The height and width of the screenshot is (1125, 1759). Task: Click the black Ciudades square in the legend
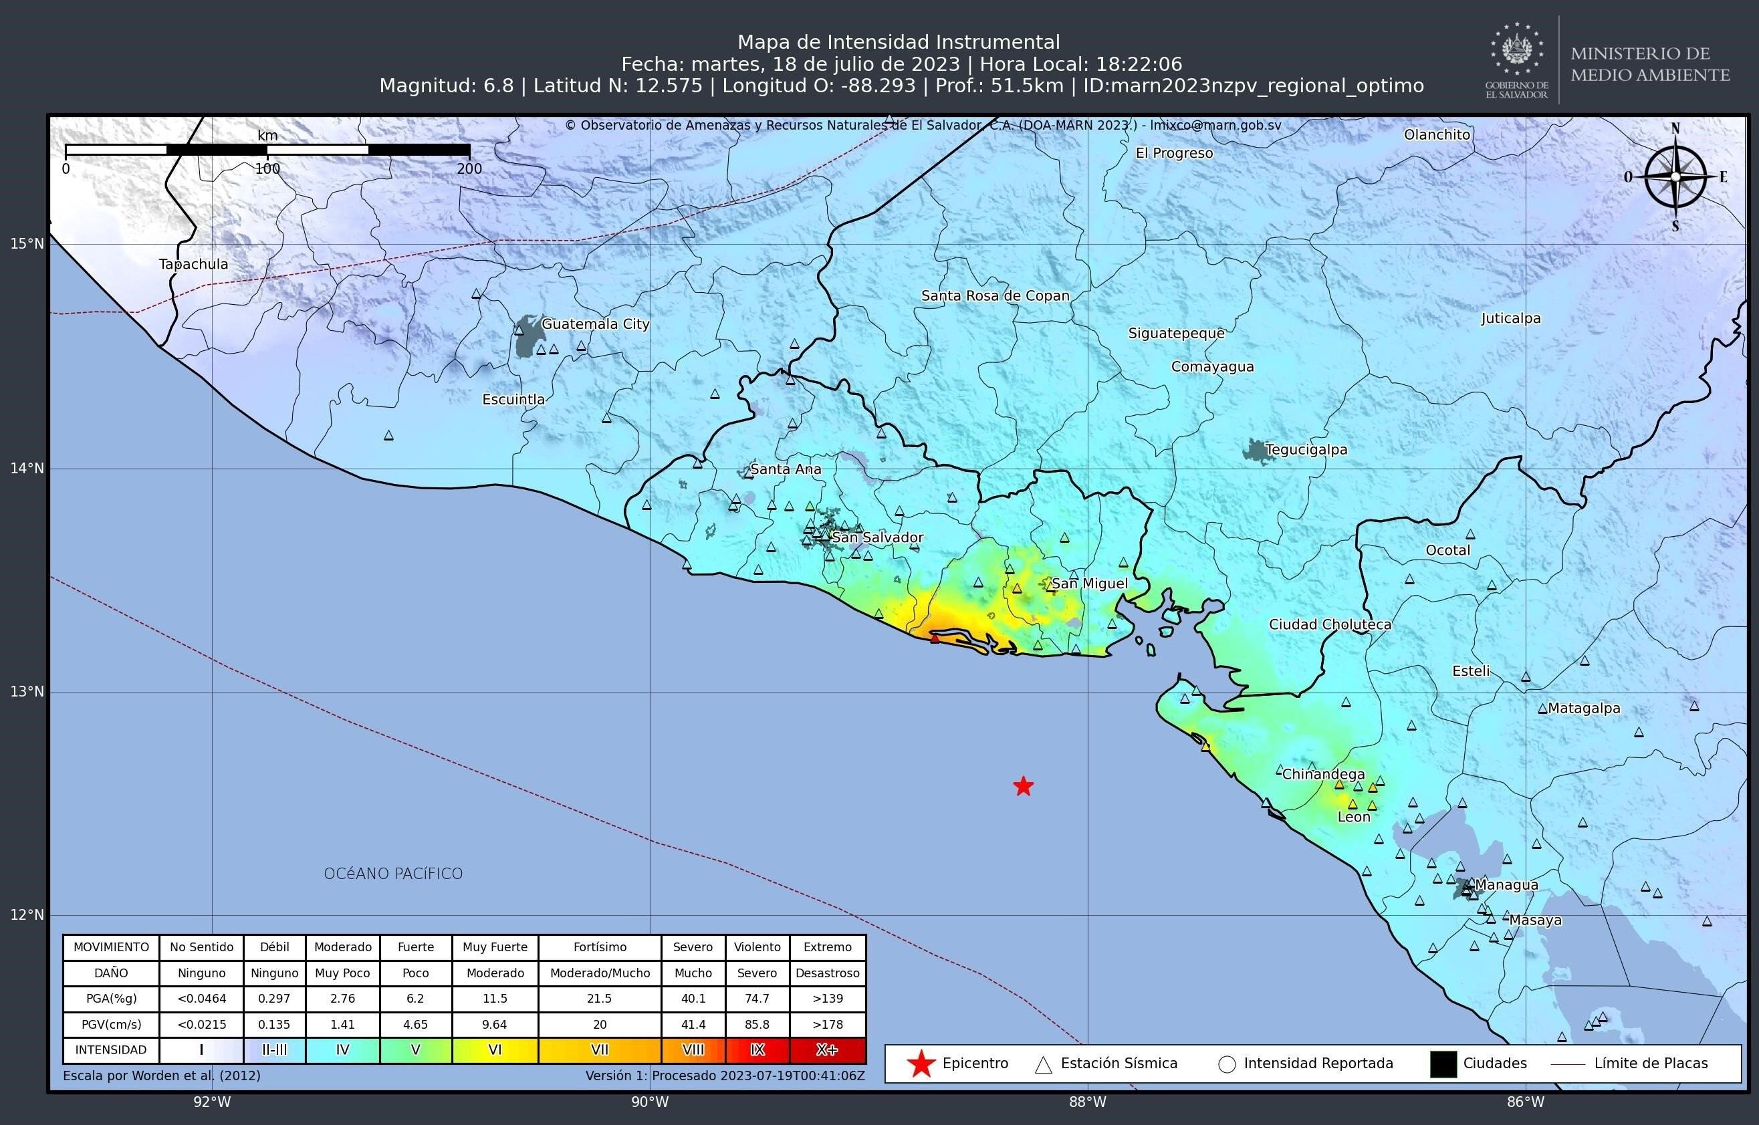coord(1443,1064)
